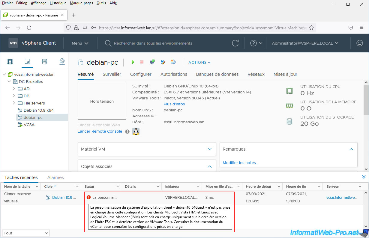Open the Tout filter combo box
The image size is (369, 238).
coord(26,233)
